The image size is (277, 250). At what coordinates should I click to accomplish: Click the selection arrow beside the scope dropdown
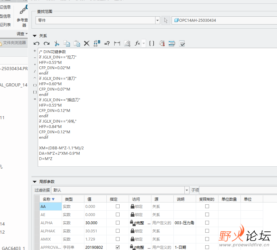coord(166,20)
